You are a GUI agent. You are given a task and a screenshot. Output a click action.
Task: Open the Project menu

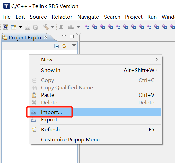[134, 17]
